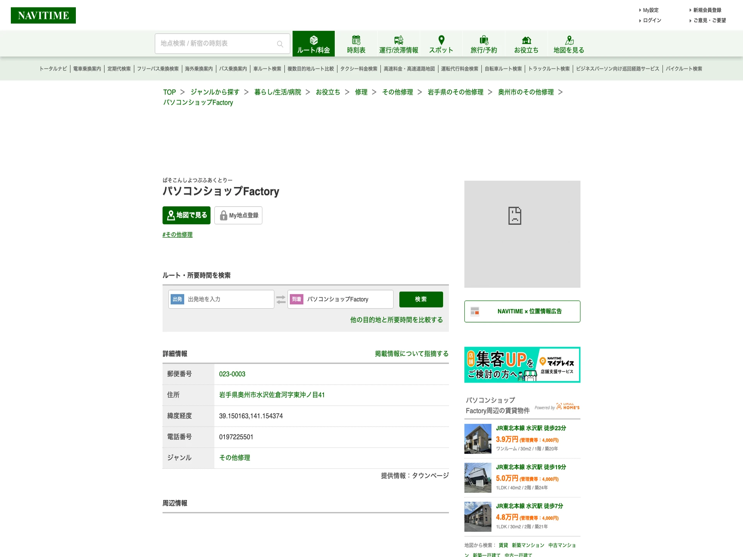Select バイクルート検索 submenu item
This screenshot has height=557, width=743.
(x=684, y=69)
